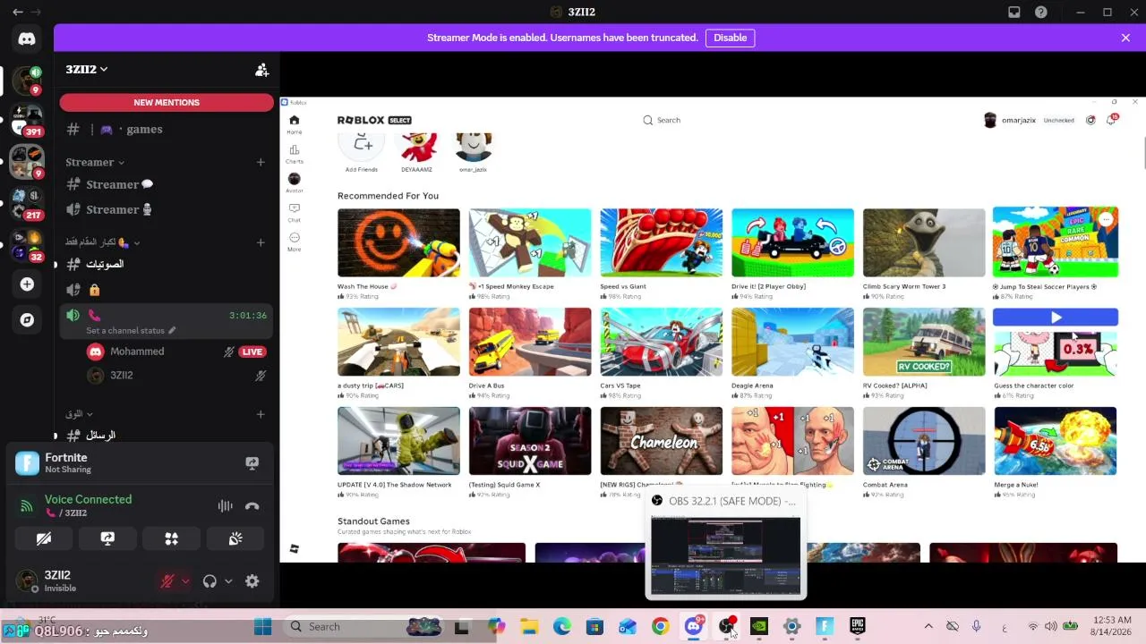The height and width of the screenshot is (644, 1146).
Task: Turn on camera in voice controls
Action: pyautogui.click(x=43, y=538)
